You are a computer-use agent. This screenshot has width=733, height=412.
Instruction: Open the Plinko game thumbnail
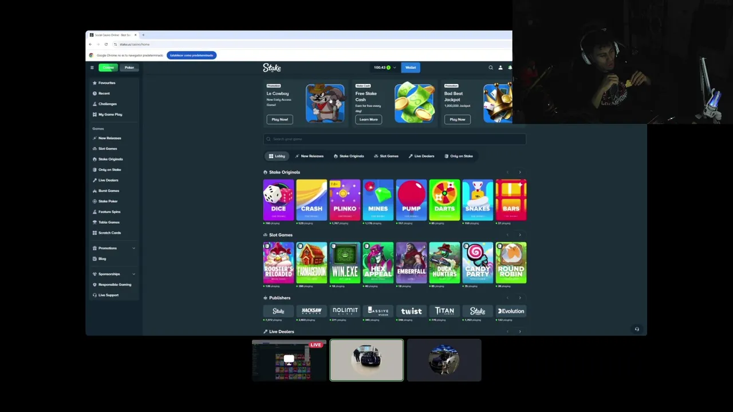tap(345, 200)
